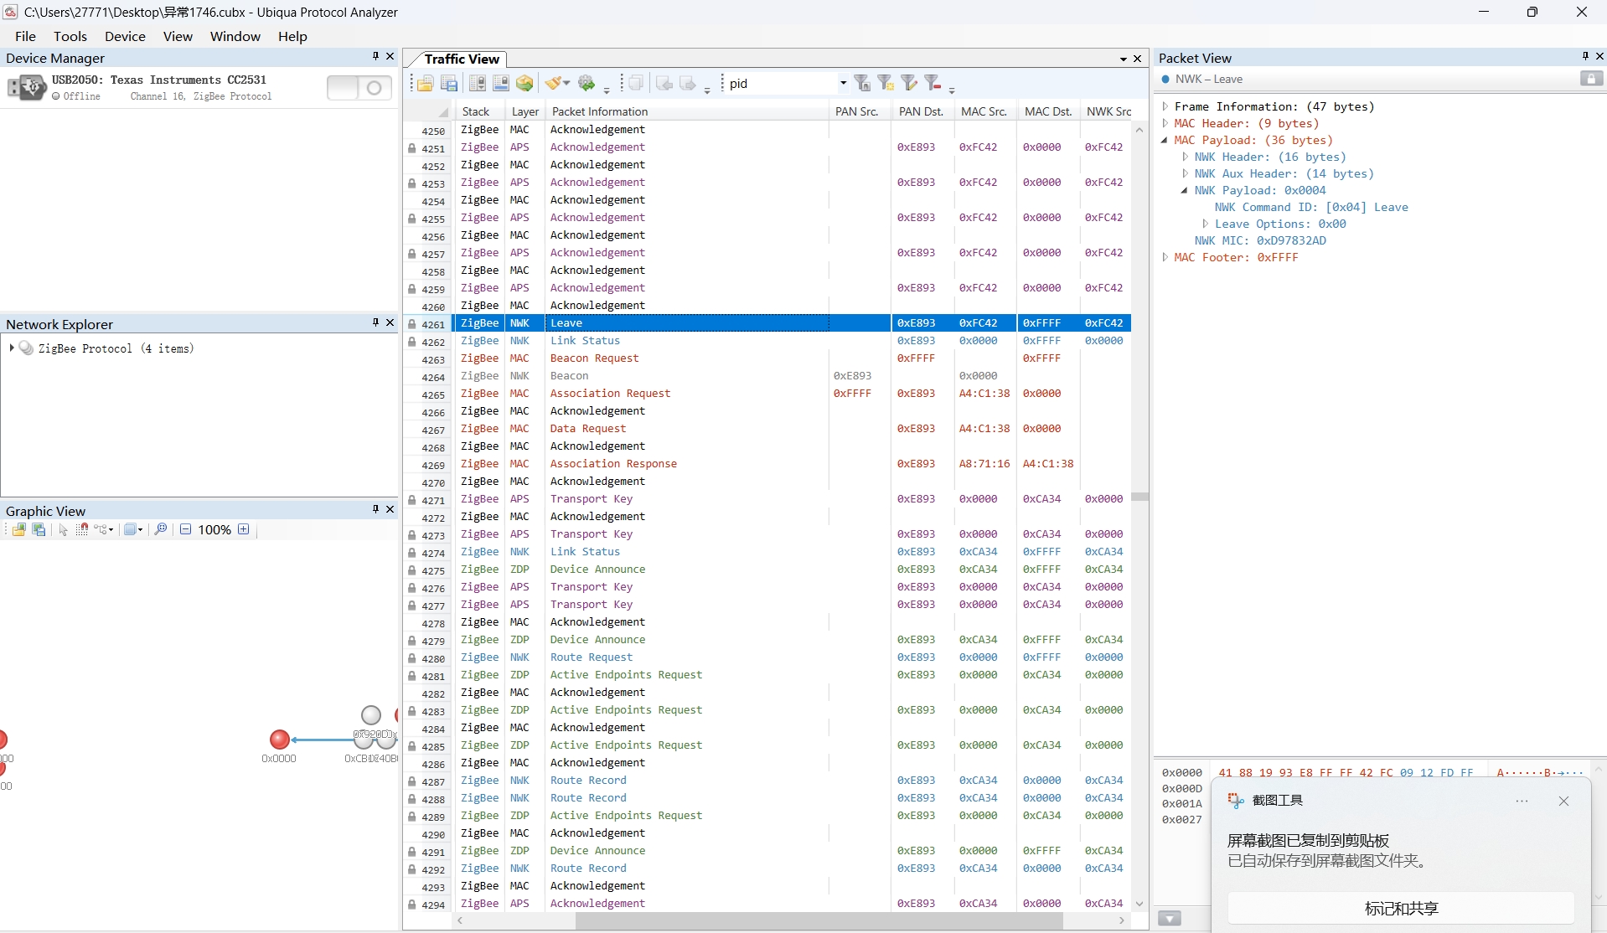Image resolution: width=1607 pixels, height=933 pixels.
Task: Open the View menu
Action: [178, 36]
